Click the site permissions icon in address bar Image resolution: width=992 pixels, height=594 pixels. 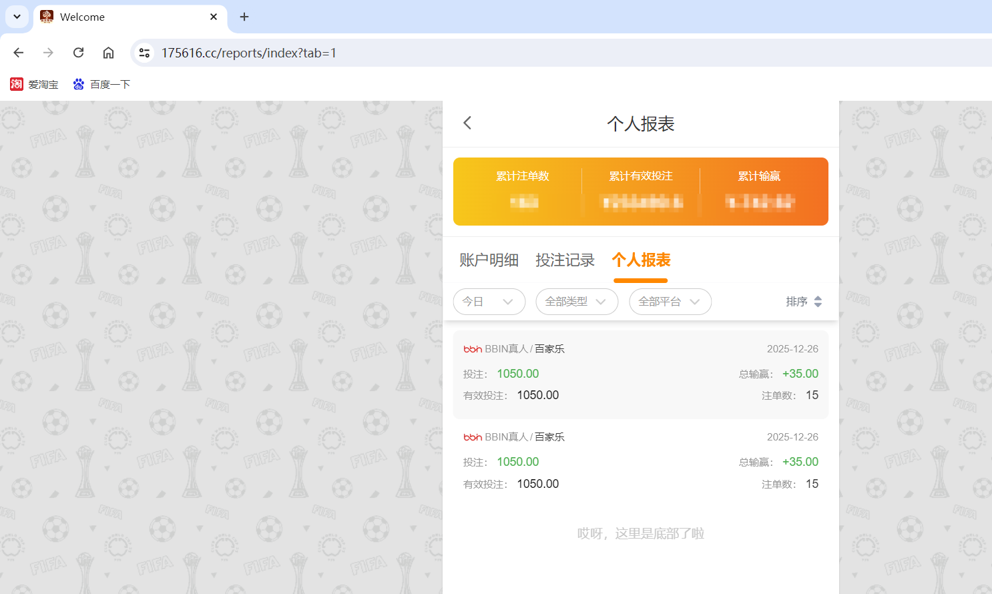(144, 52)
